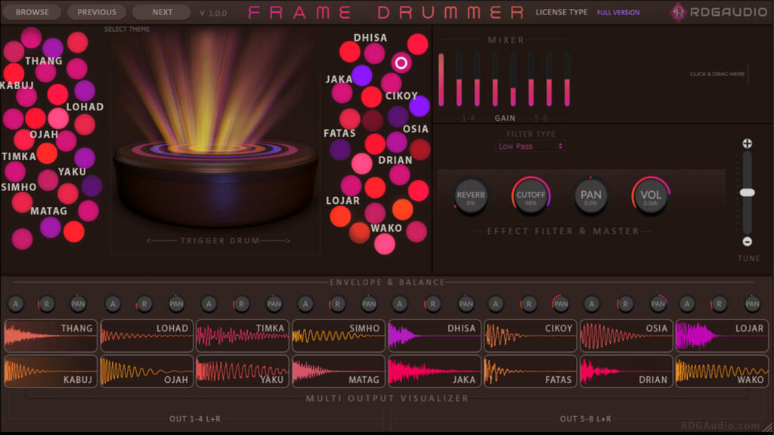774x435 pixels.
Task: Select the LOJAR waveform slot
Action: pyautogui.click(x=722, y=335)
